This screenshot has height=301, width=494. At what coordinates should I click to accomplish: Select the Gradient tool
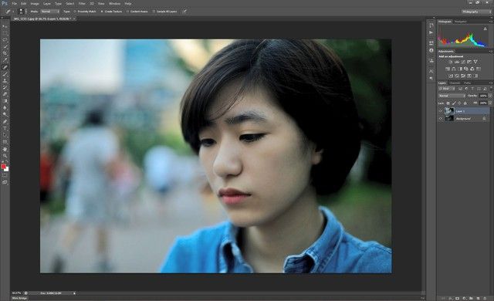point(5,101)
